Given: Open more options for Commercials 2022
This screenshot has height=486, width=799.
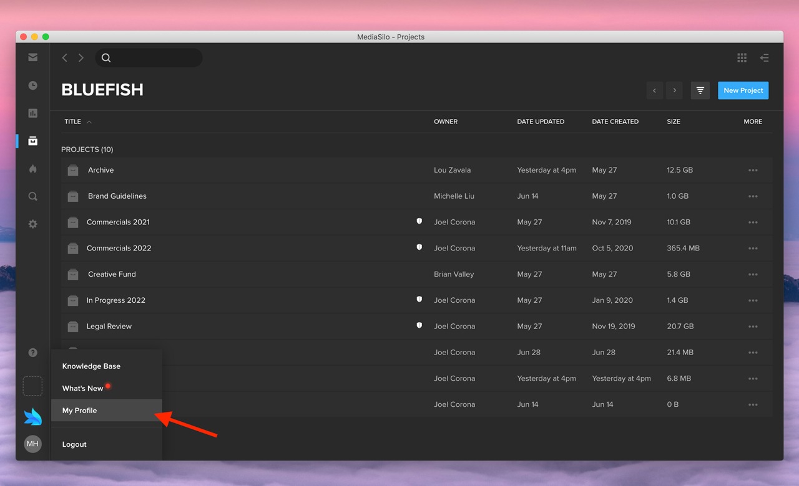Looking at the screenshot, I should coord(753,249).
